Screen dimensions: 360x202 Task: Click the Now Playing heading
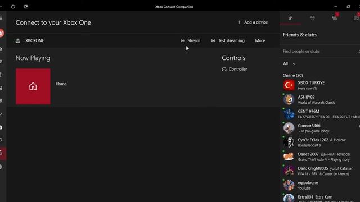click(33, 58)
